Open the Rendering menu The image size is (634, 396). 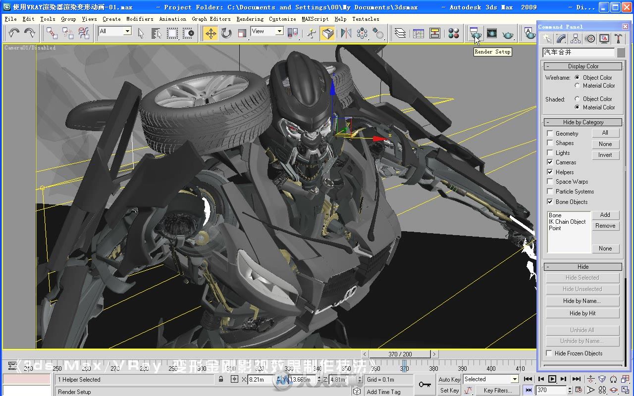pos(250,19)
